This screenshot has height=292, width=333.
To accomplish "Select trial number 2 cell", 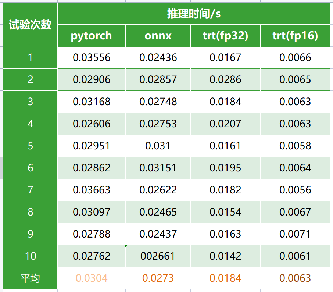I will pyautogui.click(x=30, y=80).
